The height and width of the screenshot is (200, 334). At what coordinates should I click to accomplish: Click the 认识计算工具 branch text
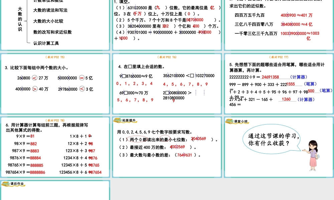tap(46, 43)
